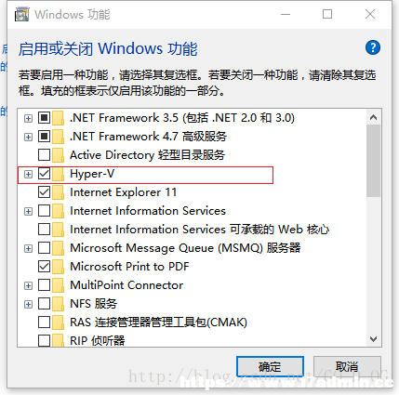Enable Internet Information Services checkbox

(x=44, y=211)
